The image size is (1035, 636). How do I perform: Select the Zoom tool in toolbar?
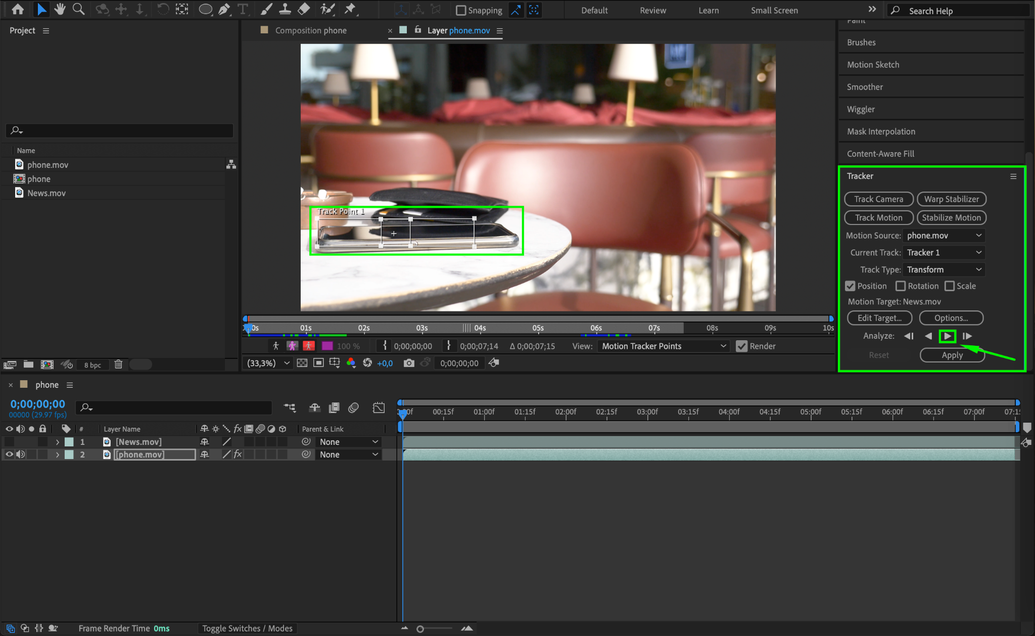tap(78, 9)
